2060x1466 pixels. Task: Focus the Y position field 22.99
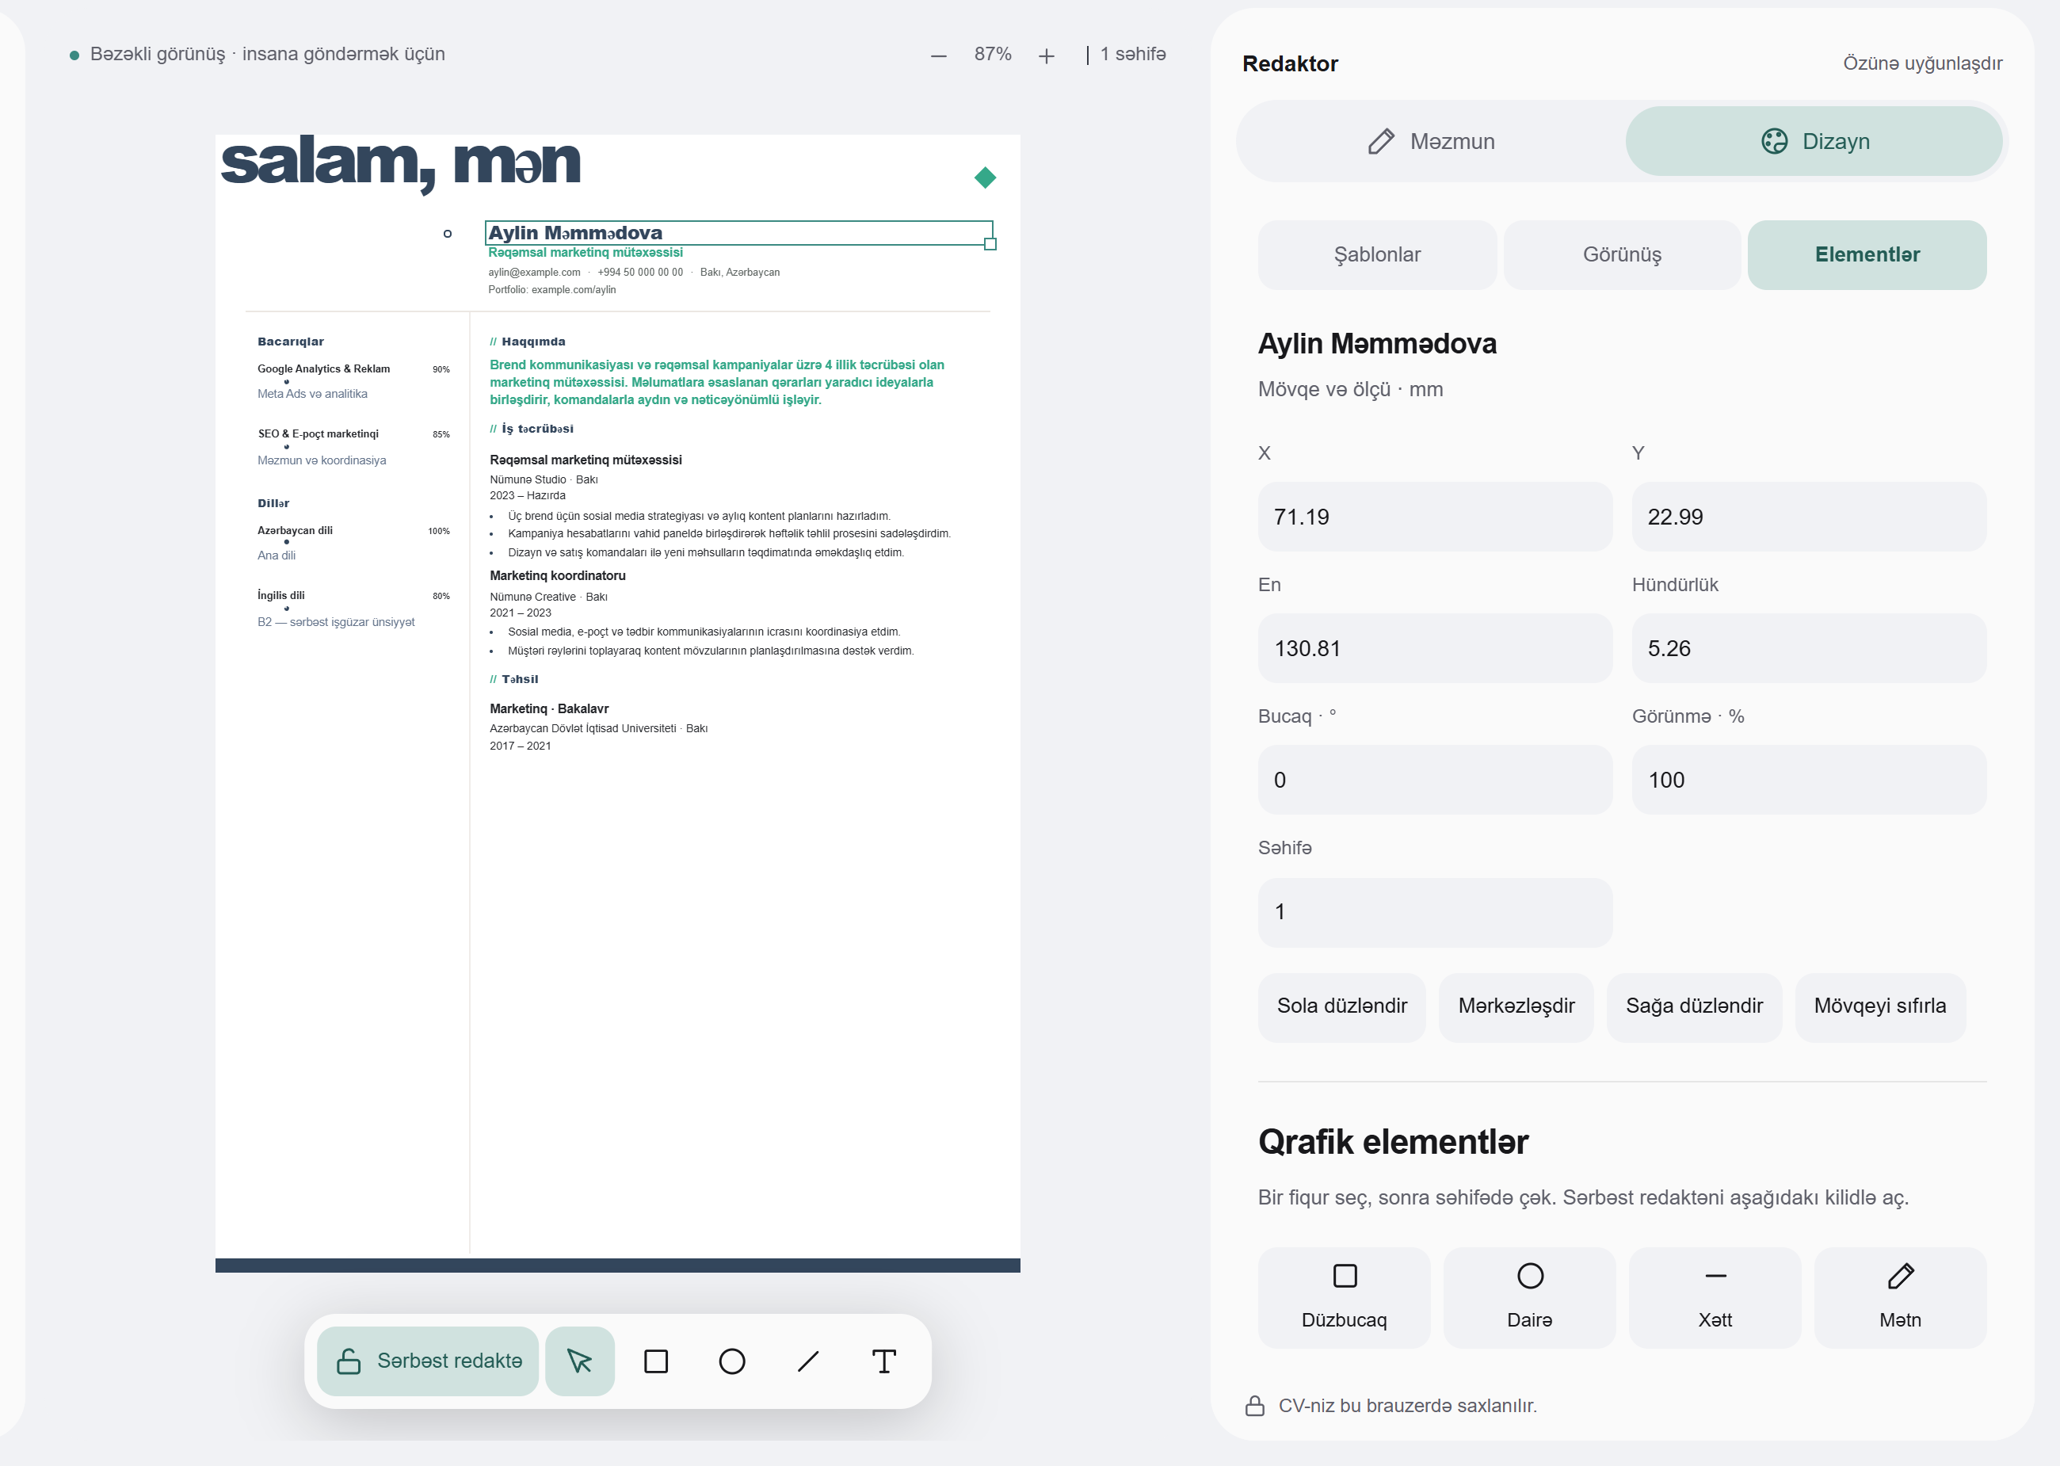click(x=1808, y=517)
